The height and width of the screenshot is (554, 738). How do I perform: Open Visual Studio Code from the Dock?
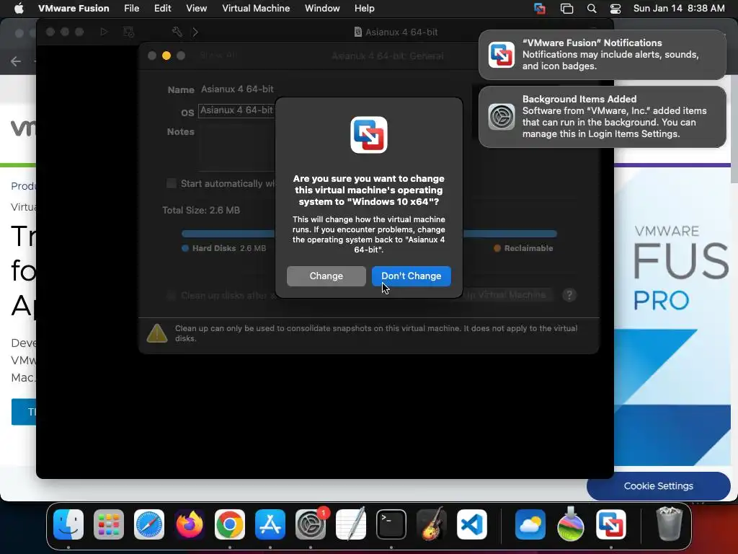pos(472,524)
